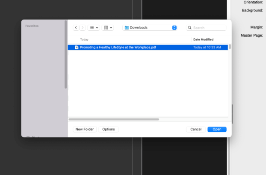This screenshot has width=266, height=175.
Task: Click the New Folder button
Action: coord(85,129)
